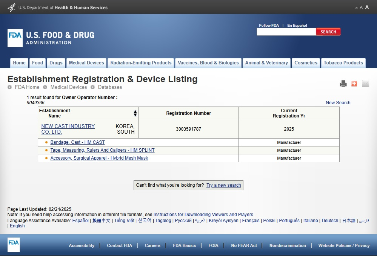Sort by Establishment Name arrows
Viewport: 377px width, 256px height.
pos(135,113)
